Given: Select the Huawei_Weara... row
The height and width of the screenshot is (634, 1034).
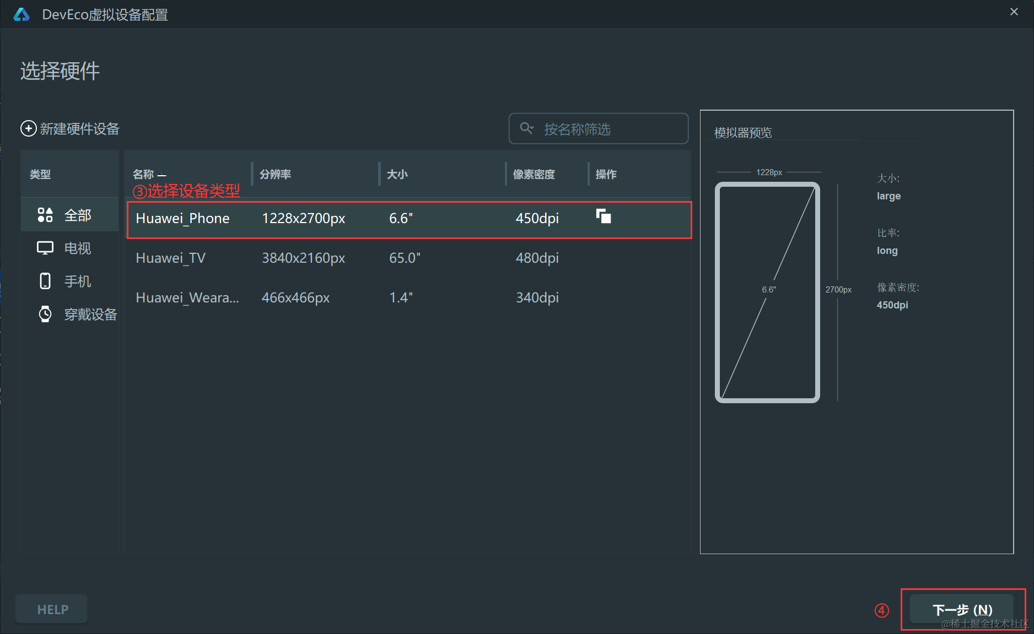Looking at the screenshot, I should point(407,297).
